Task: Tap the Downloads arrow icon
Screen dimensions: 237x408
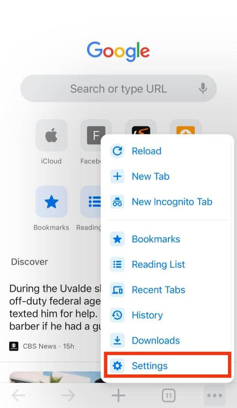Action: point(117,340)
